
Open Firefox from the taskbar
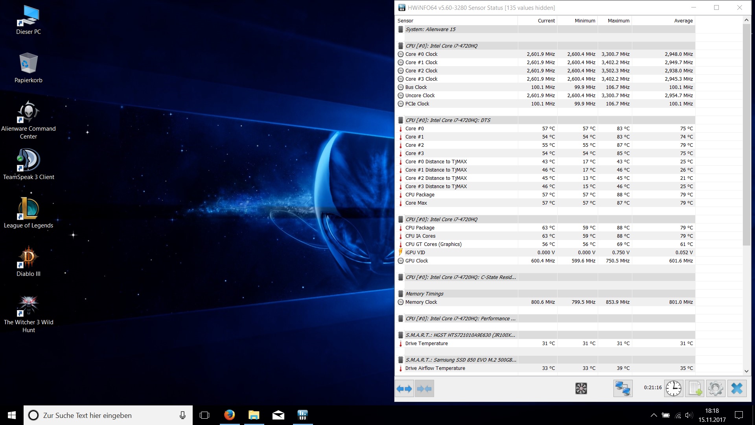point(229,415)
